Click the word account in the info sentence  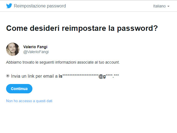(x=112, y=62)
